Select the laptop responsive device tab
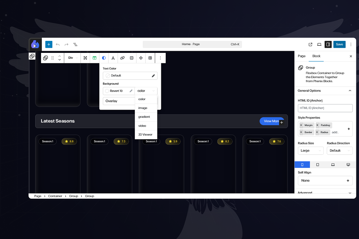The height and width of the screenshot is (239, 359). point(333,165)
